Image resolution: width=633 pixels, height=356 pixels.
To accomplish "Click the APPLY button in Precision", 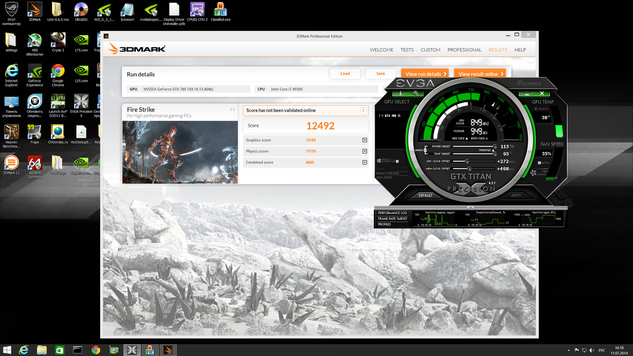I will (516, 195).
